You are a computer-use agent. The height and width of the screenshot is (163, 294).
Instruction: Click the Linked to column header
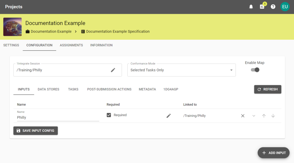(190, 104)
